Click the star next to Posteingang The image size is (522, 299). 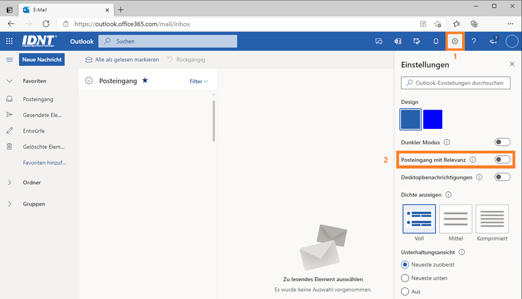(145, 81)
